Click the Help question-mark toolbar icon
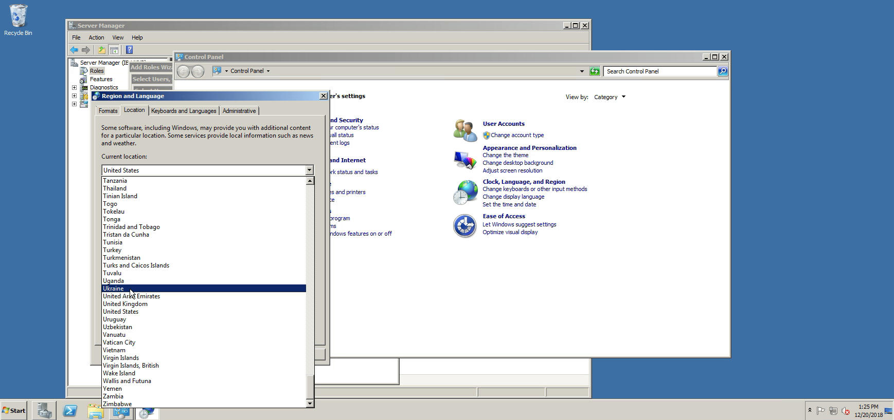Viewport: 894px width, 420px height. click(129, 50)
